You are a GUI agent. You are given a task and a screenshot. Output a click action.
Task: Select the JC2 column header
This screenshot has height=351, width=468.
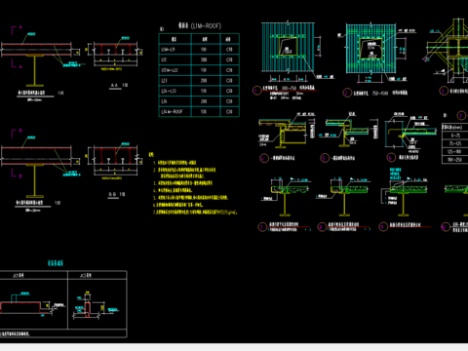click(86, 276)
